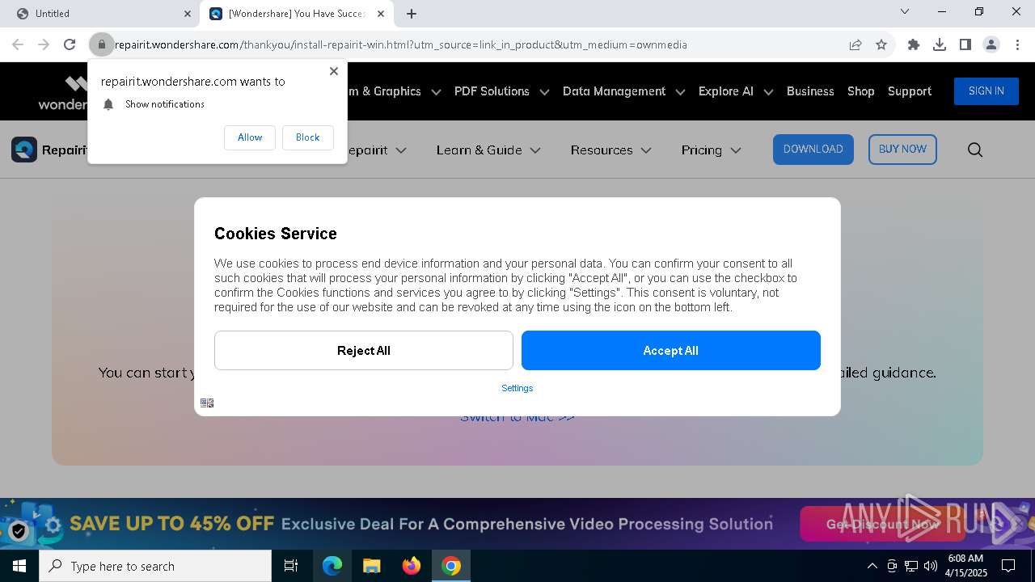Open the notification center icon
Image resolution: width=1035 pixels, height=582 pixels.
click(x=1008, y=566)
